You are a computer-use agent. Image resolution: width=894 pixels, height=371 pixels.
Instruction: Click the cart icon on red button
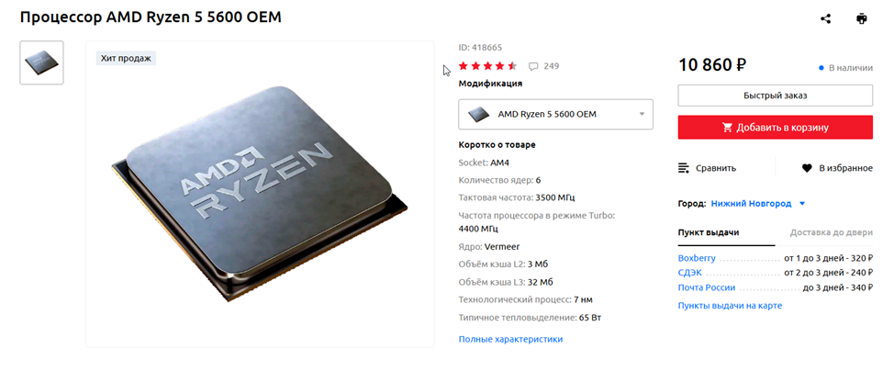point(727,128)
